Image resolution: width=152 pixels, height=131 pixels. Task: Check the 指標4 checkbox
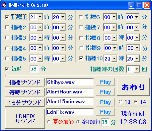[x=7, y=49]
